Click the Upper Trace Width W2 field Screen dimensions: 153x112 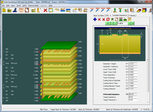[133, 72]
